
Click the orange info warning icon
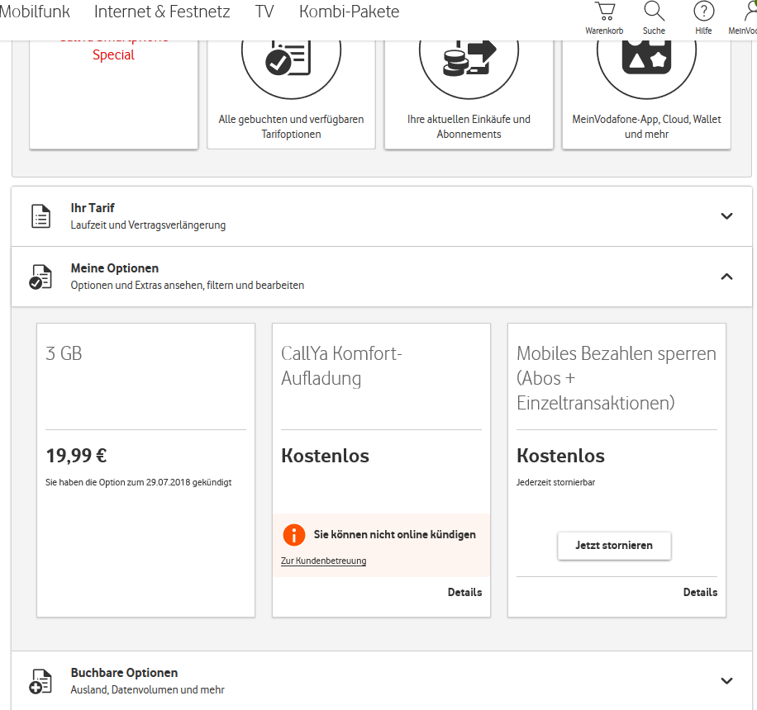coord(294,534)
